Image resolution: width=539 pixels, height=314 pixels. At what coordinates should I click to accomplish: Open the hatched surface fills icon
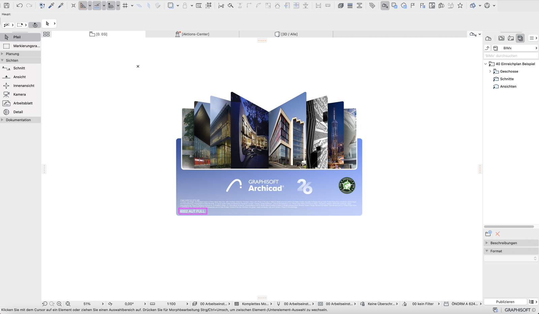(x=350, y=5)
